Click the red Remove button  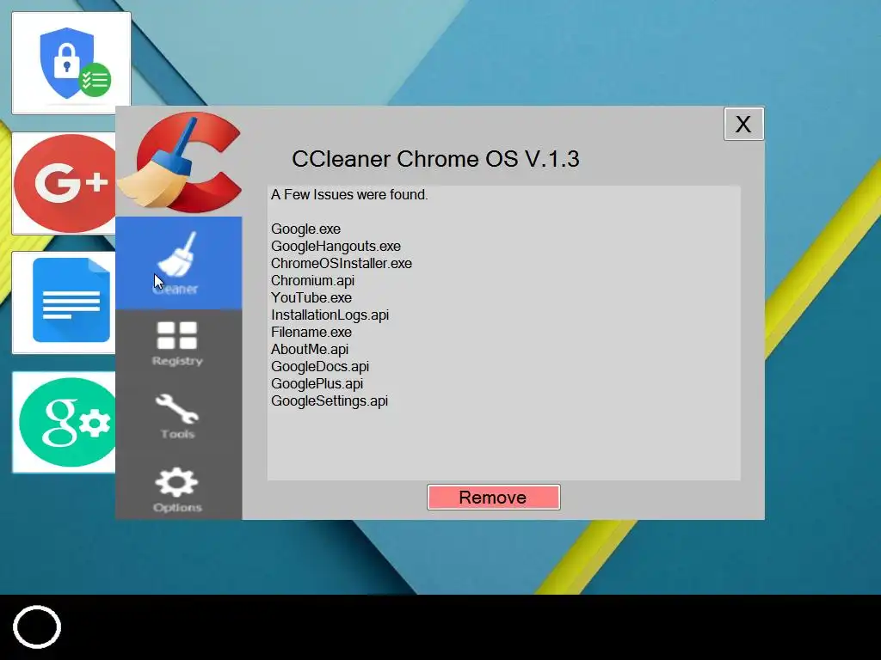(x=493, y=498)
